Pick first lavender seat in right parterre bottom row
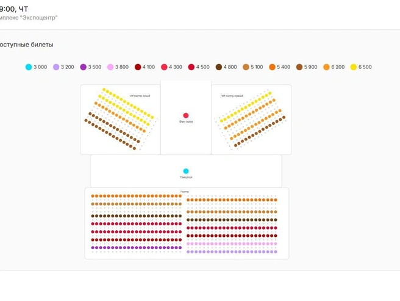The width and height of the screenshot is (400, 301). 188,252
